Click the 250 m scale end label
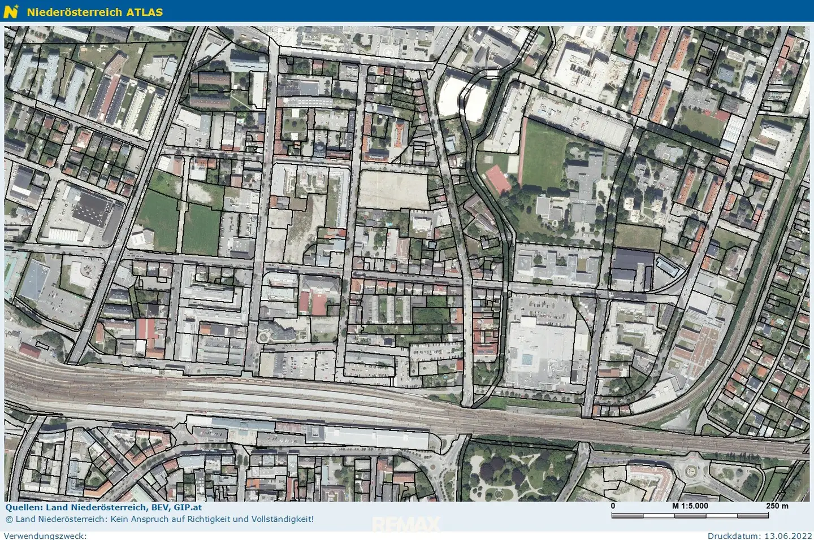 (777, 506)
